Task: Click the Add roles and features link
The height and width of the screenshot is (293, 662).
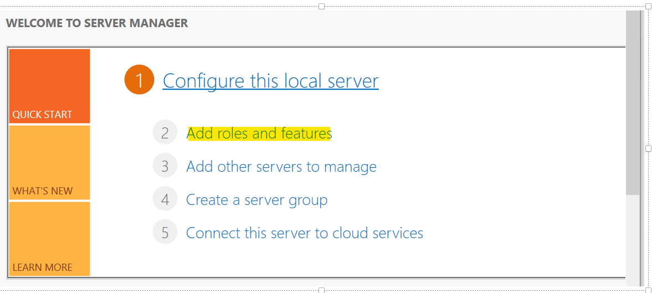Action: click(259, 133)
